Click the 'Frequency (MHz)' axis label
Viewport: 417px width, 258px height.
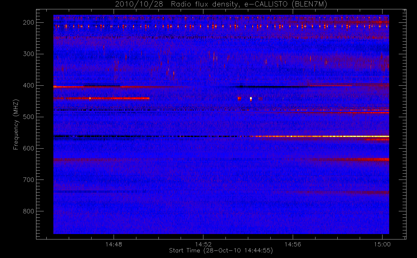16,124
